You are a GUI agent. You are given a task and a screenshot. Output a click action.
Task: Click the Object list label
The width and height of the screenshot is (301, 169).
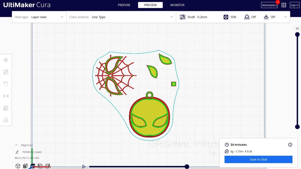click(x=27, y=145)
